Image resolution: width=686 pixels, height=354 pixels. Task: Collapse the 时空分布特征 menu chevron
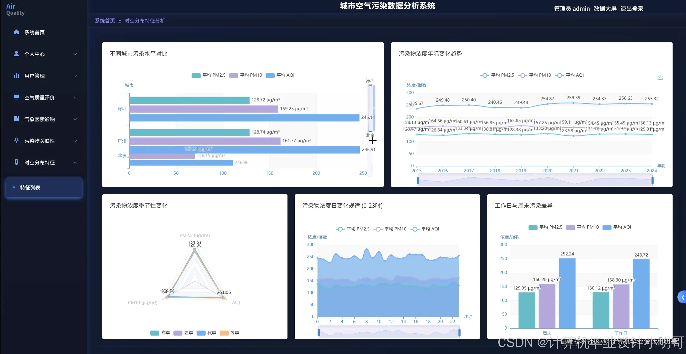click(x=75, y=162)
